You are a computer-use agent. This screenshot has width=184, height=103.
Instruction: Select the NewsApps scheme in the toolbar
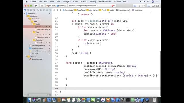click(x=51, y=6)
